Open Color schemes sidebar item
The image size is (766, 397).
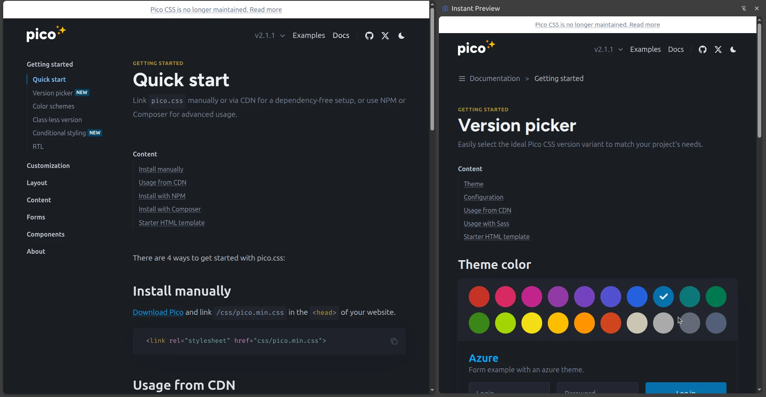pyautogui.click(x=53, y=106)
